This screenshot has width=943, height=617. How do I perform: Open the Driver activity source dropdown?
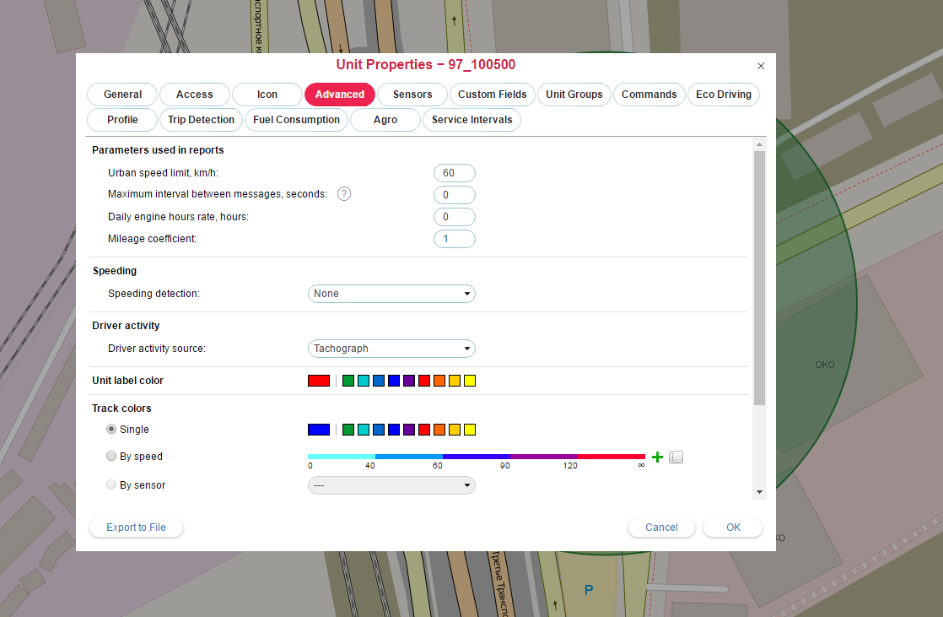tap(391, 349)
